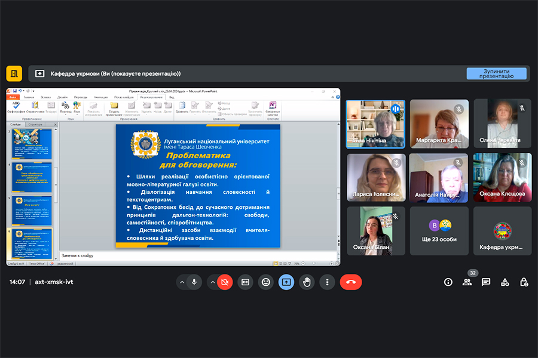The width and height of the screenshot is (538, 358).
Task: Open 'Язык' language dropdown
Action: point(77,107)
